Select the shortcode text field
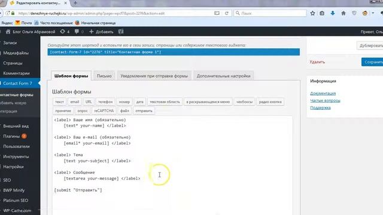The image size is (383, 215). pos(174,52)
